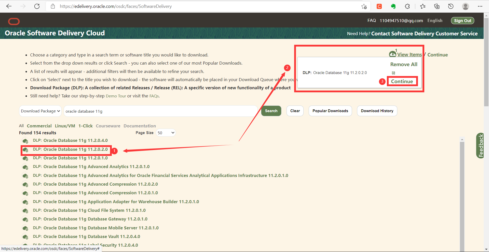Click cloud icon for Database Vault 11.2.0.4.0

pyautogui.click(x=25, y=237)
